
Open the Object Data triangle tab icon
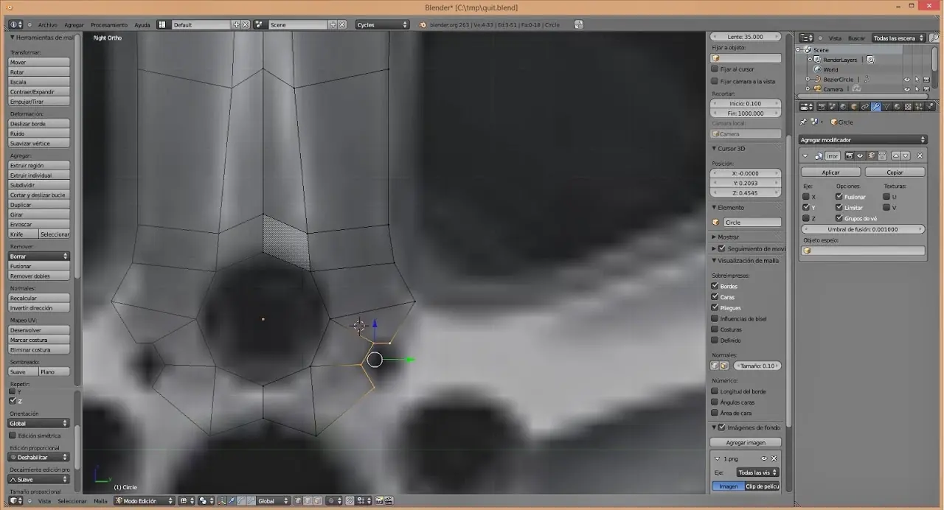click(x=886, y=107)
